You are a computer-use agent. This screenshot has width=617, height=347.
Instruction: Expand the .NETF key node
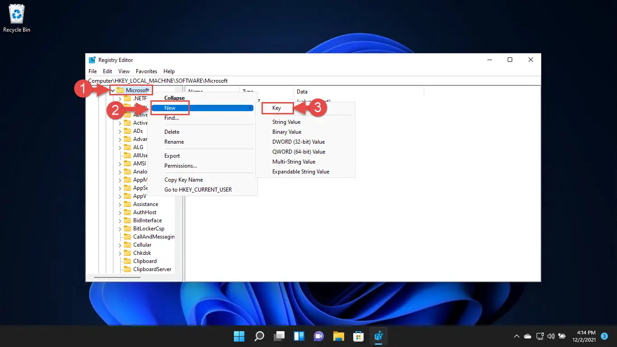coord(120,98)
